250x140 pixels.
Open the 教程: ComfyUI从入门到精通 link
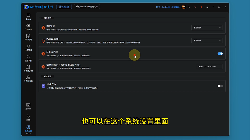point(168,7)
